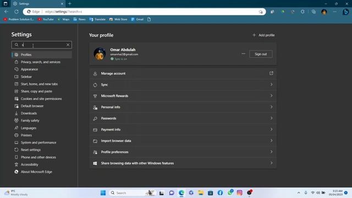Click the Omar Abdulah profile avatar
This screenshot has height=198, width=352.
pos(100,54)
